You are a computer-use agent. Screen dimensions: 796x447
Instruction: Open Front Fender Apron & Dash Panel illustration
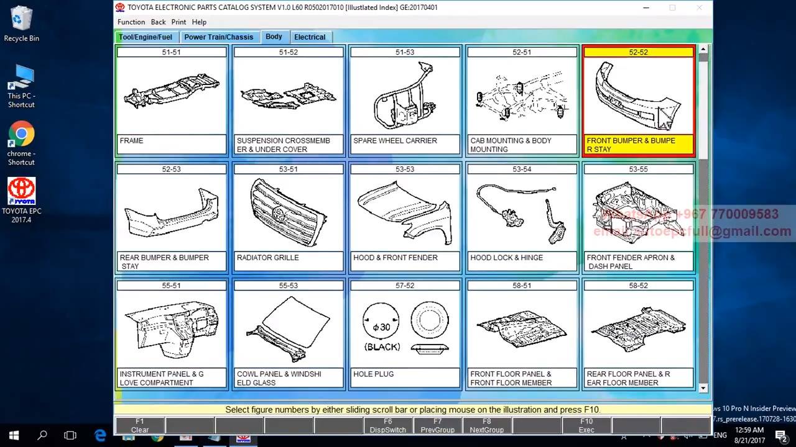pyautogui.click(x=639, y=217)
